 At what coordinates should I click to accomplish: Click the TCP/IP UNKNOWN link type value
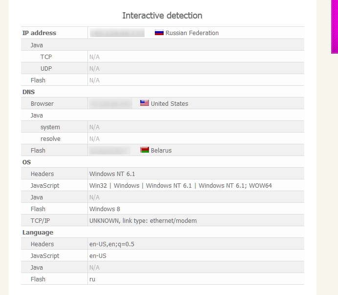[143, 221]
